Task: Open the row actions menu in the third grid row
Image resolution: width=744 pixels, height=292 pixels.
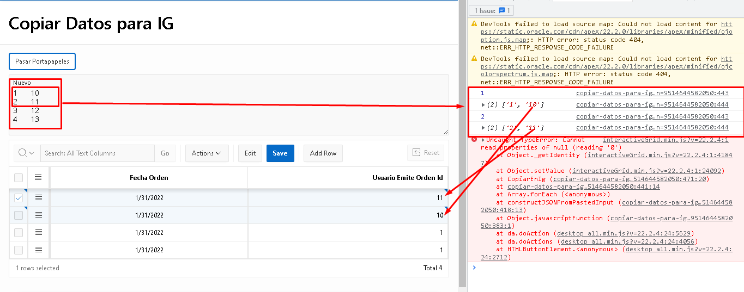Action: 38,233
